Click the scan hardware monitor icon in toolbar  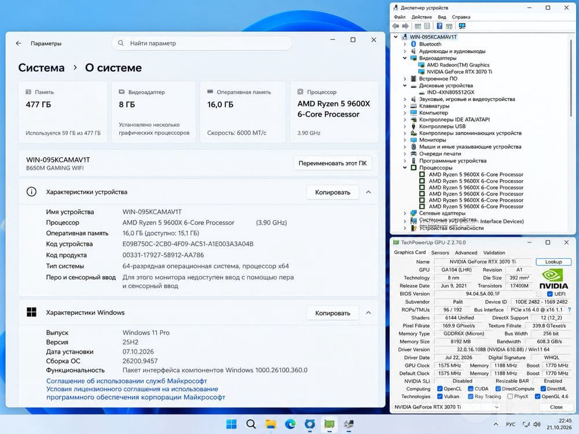pyautogui.click(x=462, y=26)
